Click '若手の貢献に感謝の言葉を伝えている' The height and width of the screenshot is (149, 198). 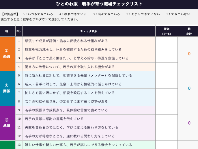coord(54,119)
